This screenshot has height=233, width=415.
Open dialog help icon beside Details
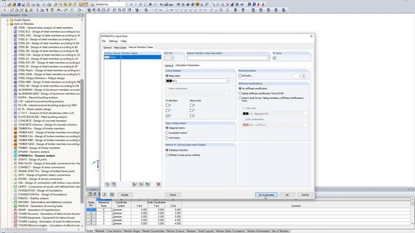[105, 195]
